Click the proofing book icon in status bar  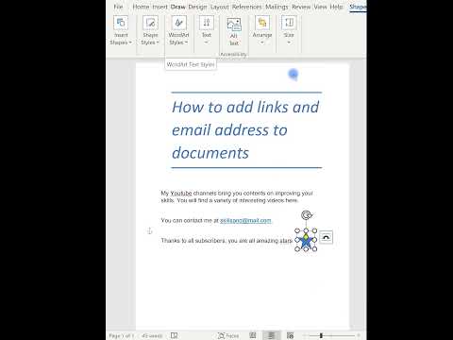pyautogui.click(x=174, y=335)
